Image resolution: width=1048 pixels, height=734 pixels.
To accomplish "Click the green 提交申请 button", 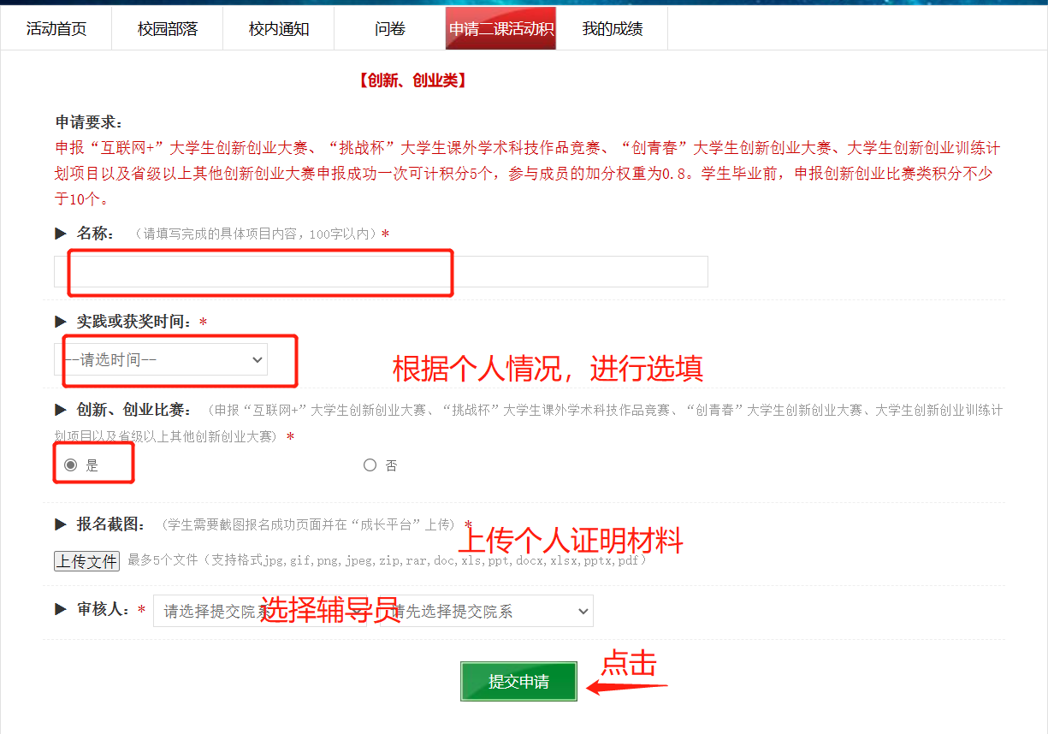I will (518, 682).
